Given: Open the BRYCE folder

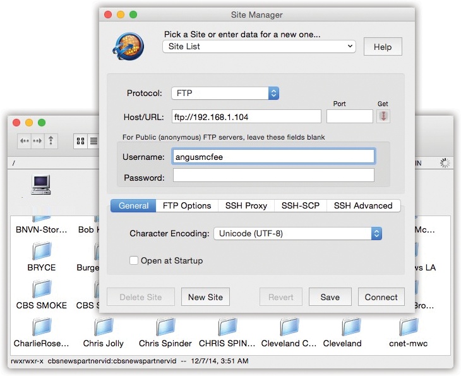Looking at the screenshot, I should pos(42,251).
